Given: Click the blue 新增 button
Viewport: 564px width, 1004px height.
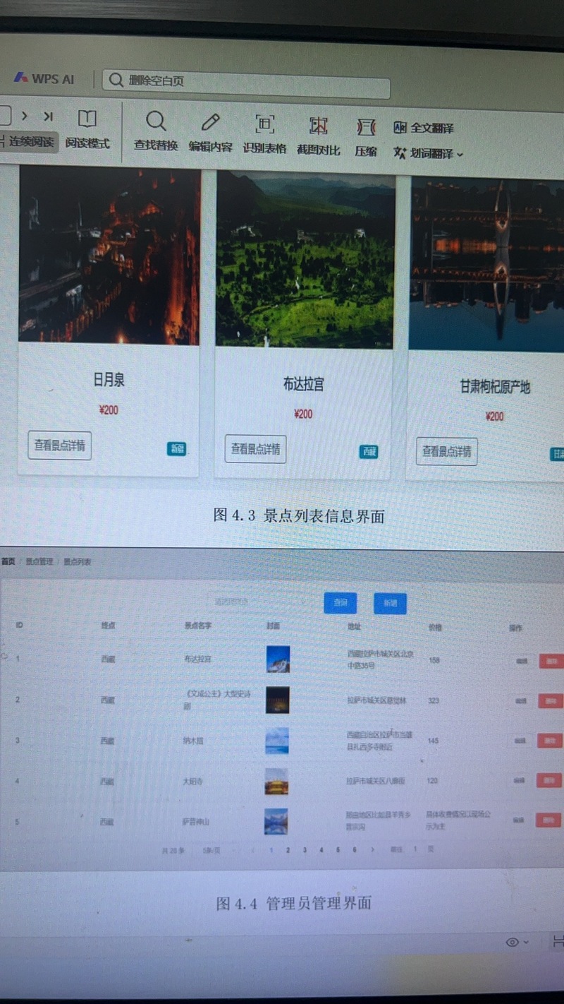Looking at the screenshot, I should point(390,603).
